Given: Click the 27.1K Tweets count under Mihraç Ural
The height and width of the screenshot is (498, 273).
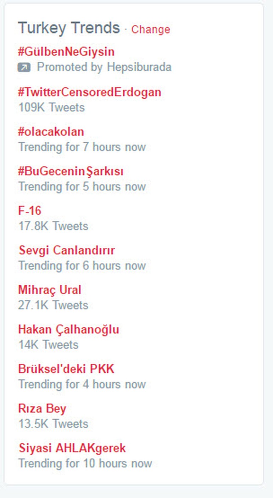Looking at the screenshot, I should [x=53, y=305].
